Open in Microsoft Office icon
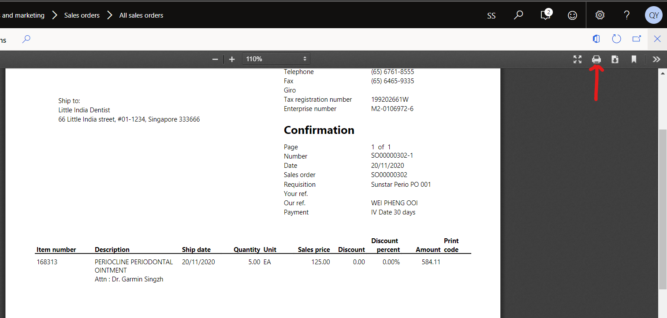Image resolution: width=667 pixels, height=318 pixels. click(596, 39)
